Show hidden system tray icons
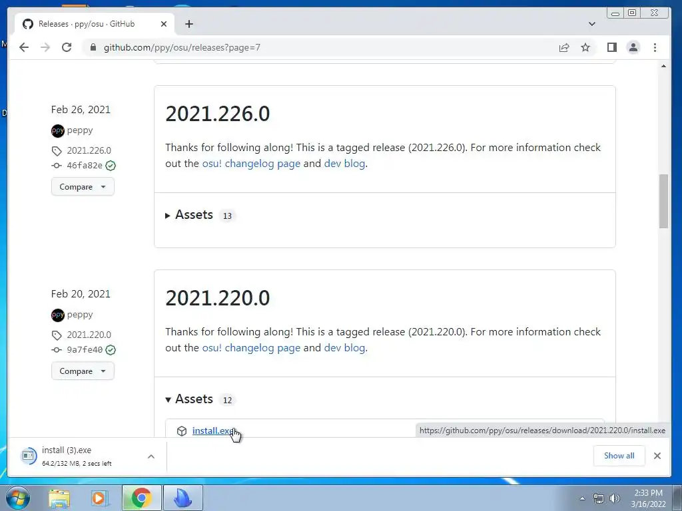682x511 pixels. tap(582, 498)
